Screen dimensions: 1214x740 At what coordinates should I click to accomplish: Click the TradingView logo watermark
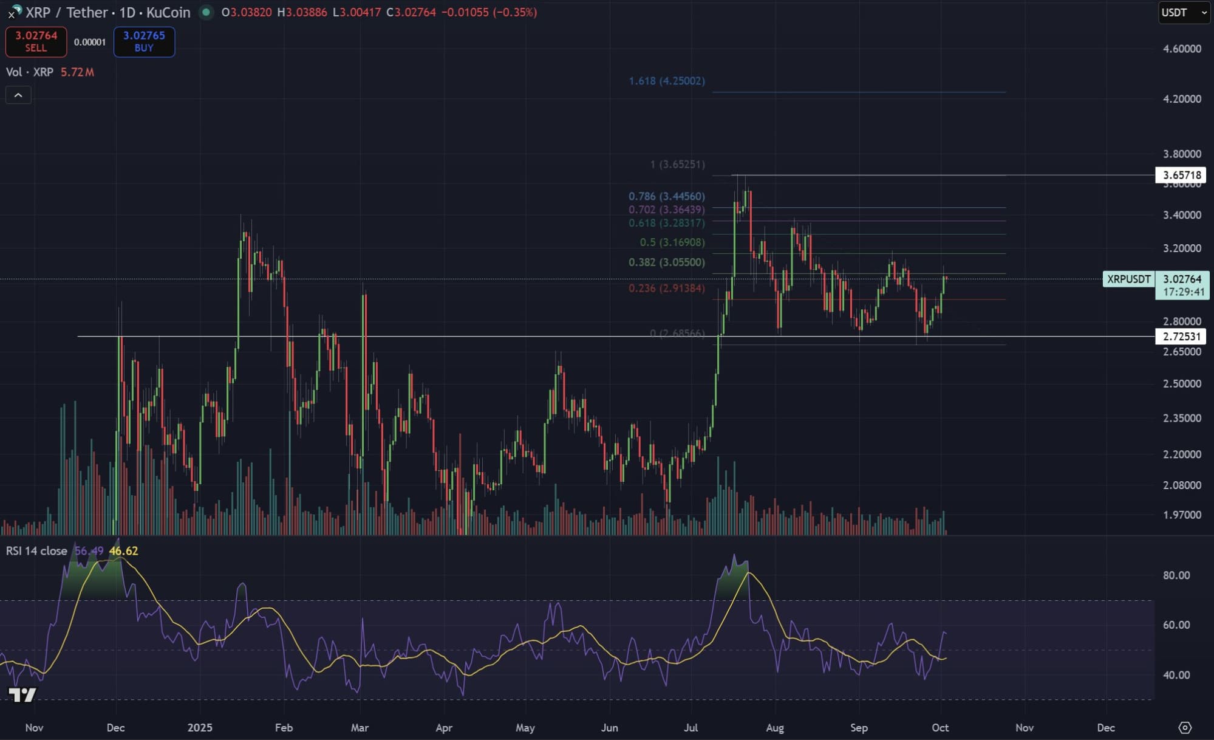(x=22, y=694)
